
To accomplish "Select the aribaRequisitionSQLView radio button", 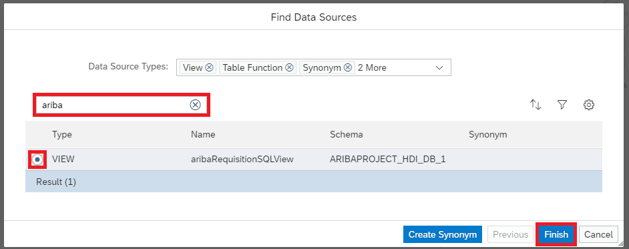I will [37, 160].
